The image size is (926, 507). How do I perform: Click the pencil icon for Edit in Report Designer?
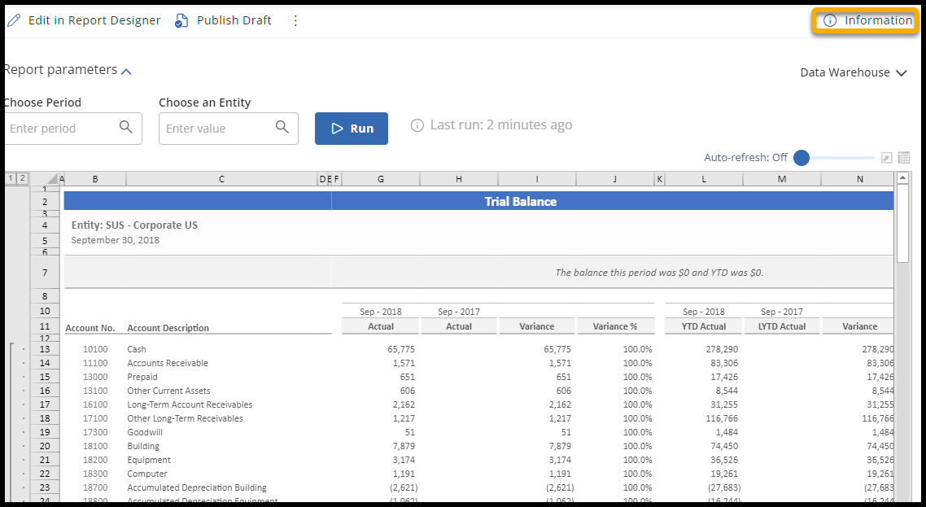click(14, 20)
